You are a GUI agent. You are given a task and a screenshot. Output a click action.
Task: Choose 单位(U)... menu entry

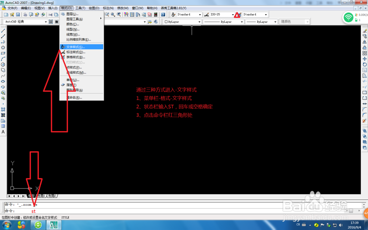(x=81, y=80)
